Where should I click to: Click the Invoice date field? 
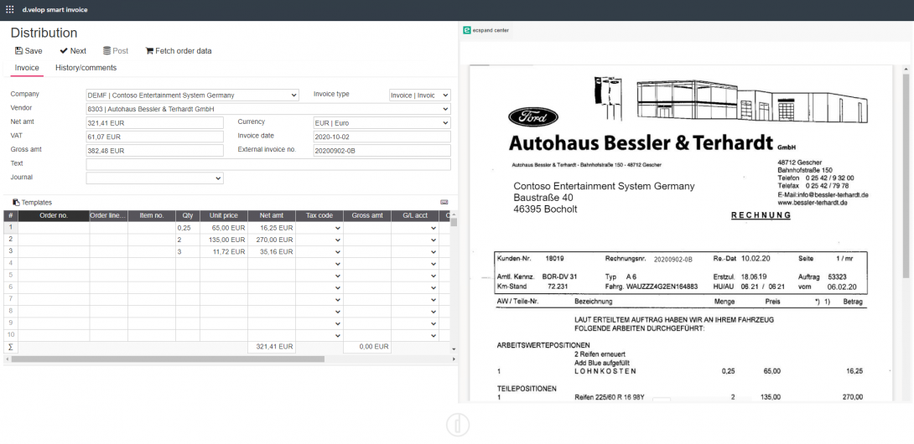tap(382, 137)
